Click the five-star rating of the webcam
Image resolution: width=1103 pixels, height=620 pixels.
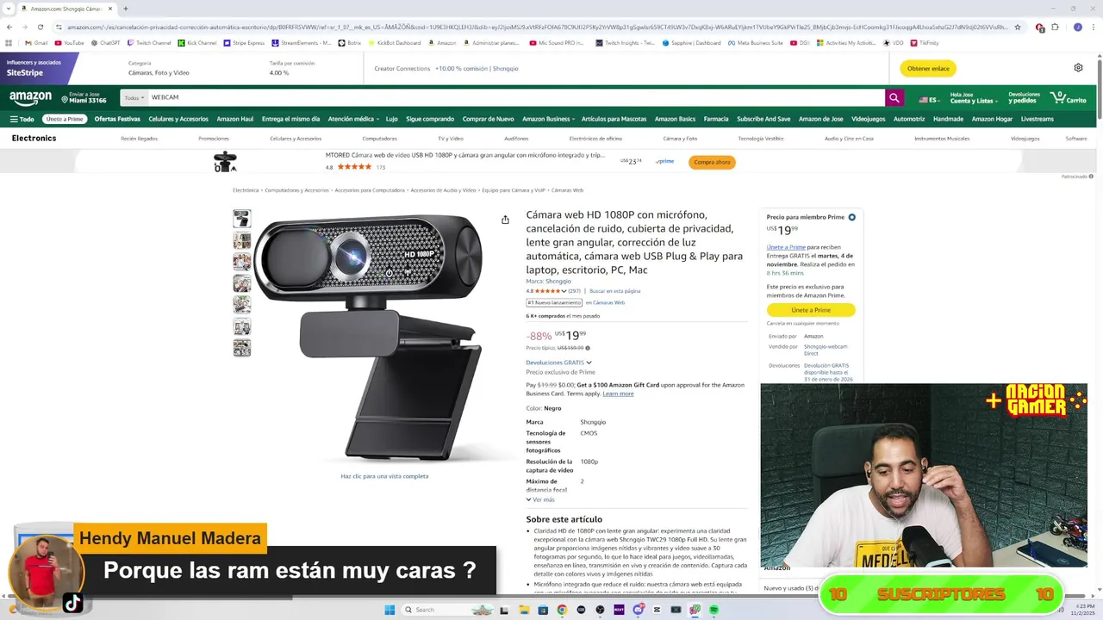[x=547, y=291]
